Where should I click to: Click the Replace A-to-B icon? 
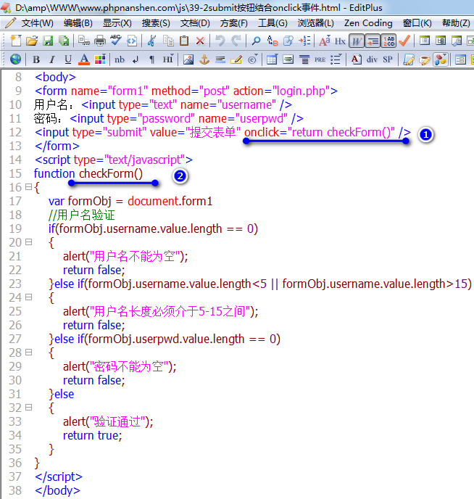pyautogui.click(x=273, y=41)
